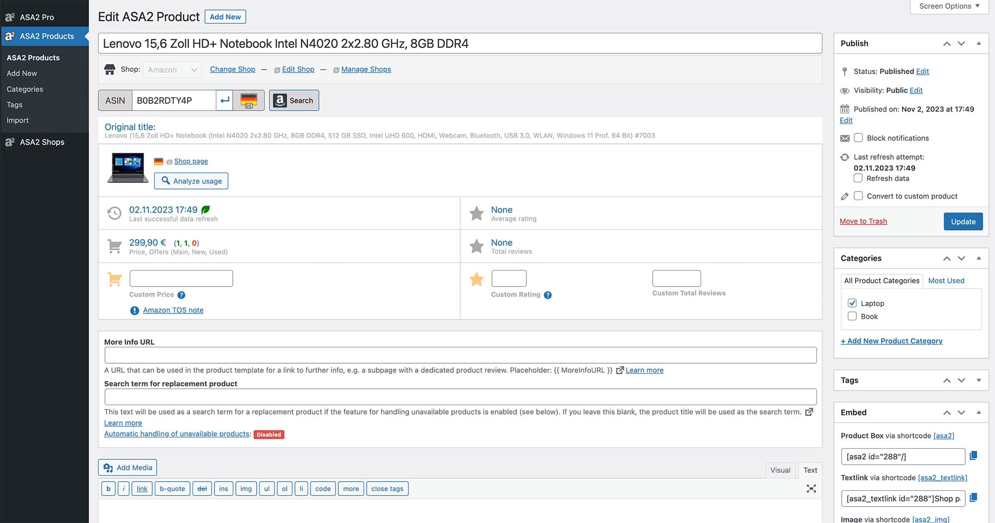Click the Convert to custom product pencil icon
The width and height of the screenshot is (995, 523).
845,197
